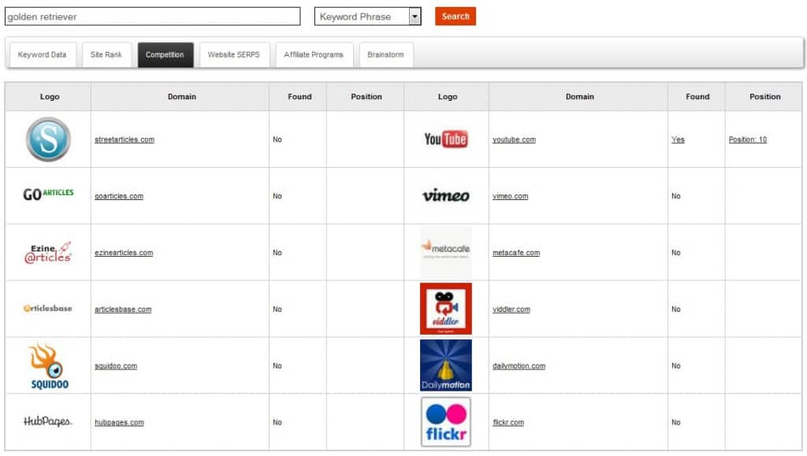Click the left Logo column header
This screenshot has height=456, width=807.
[x=50, y=96]
